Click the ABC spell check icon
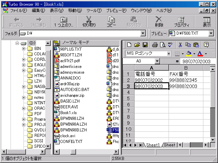The image size is (218, 163). 170,45
